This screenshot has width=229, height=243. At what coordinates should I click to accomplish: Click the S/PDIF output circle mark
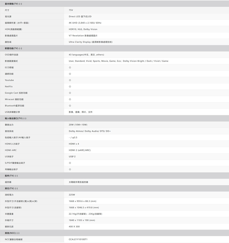(x=70, y=163)
